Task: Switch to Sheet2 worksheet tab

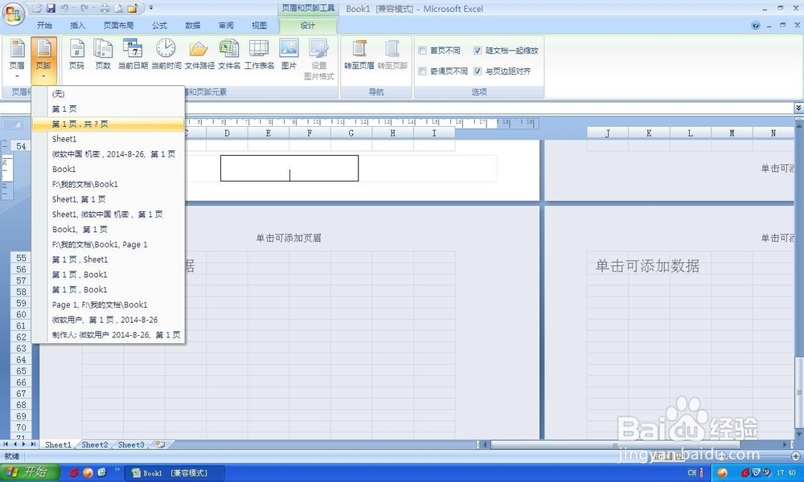Action: [x=95, y=444]
